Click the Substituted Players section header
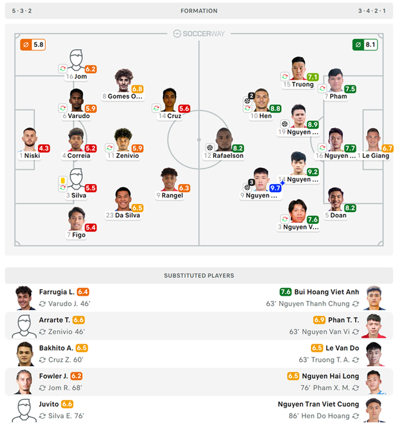The height and width of the screenshot is (429, 398). point(199,275)
